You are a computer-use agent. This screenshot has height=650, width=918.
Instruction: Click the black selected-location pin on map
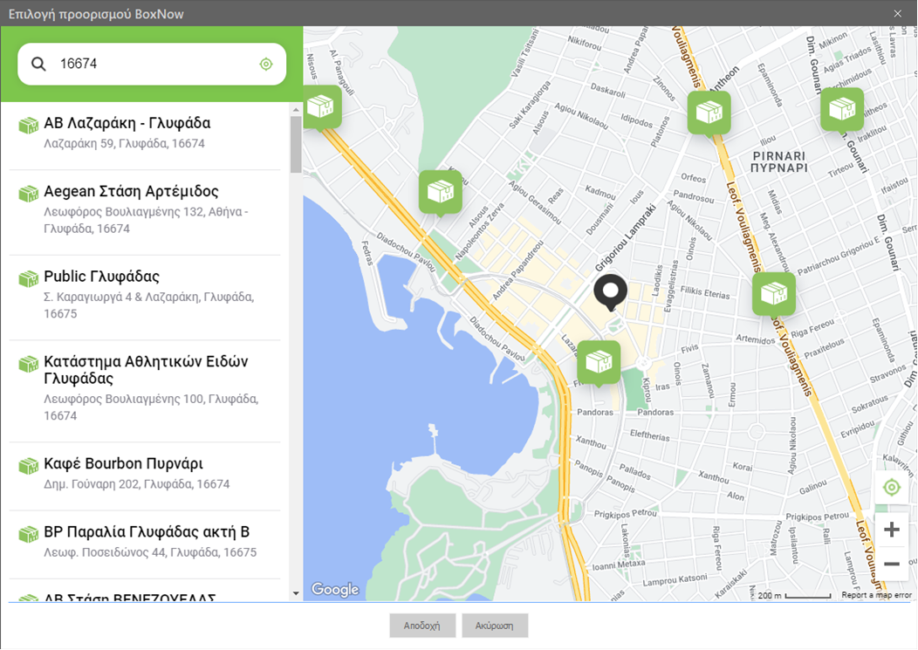click(611, 292)
